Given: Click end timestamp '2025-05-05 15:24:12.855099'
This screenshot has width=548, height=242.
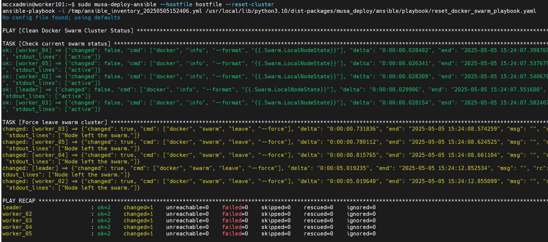Looking at the screenshot, I should [x=454, y=181].
